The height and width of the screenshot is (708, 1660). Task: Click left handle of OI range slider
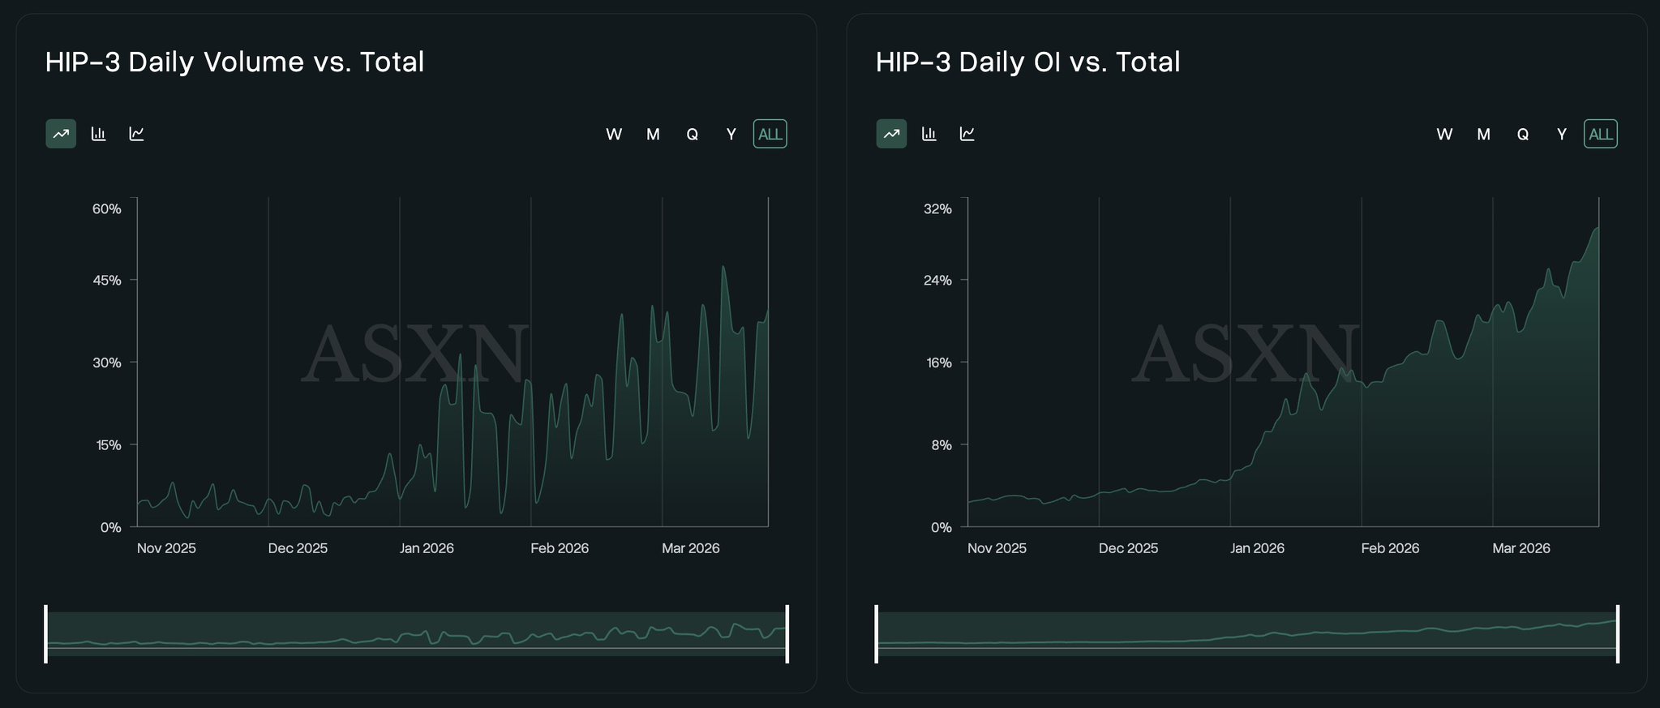tap(877, 633)
